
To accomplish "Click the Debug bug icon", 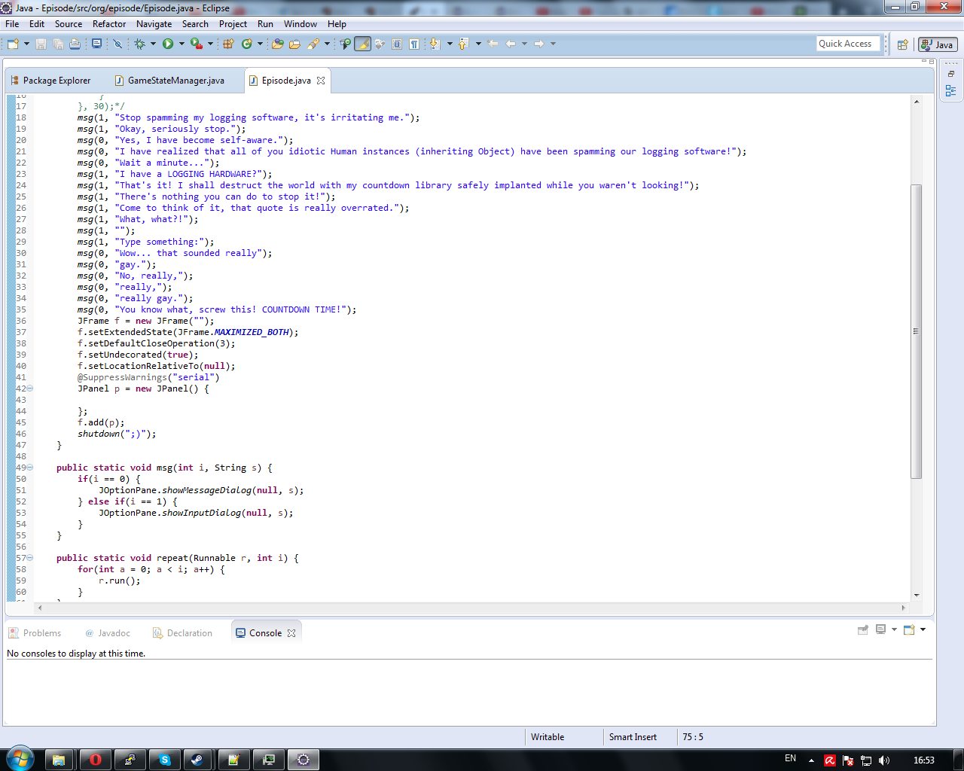I will (140, 44).
